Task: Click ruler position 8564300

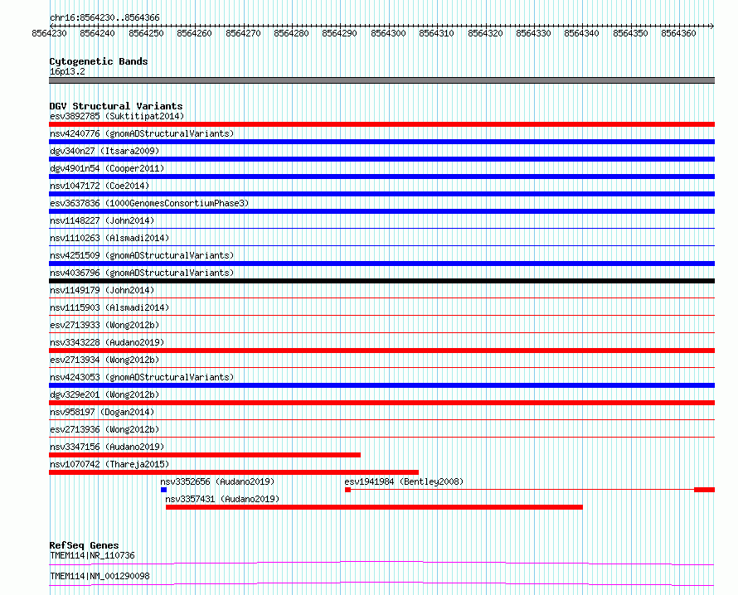Action: click(388, 33)
